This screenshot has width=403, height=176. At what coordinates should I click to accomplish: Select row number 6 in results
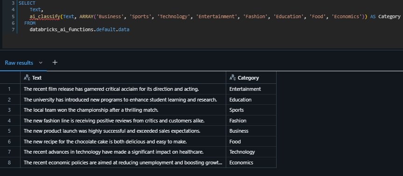point(9,142)
